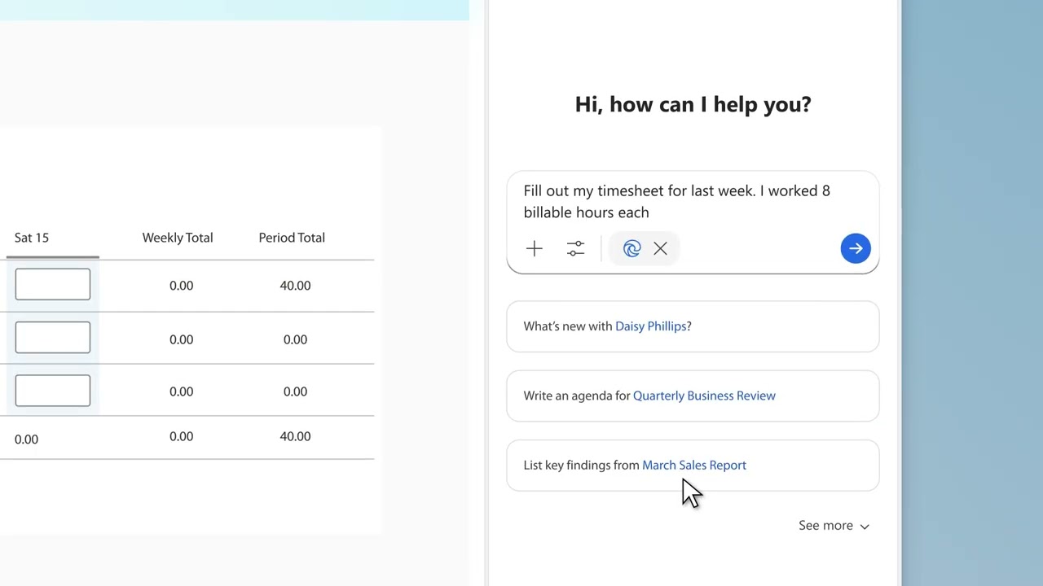Click the Edge browser context icon
1043x586 pixels.
(x=632, y=248)
